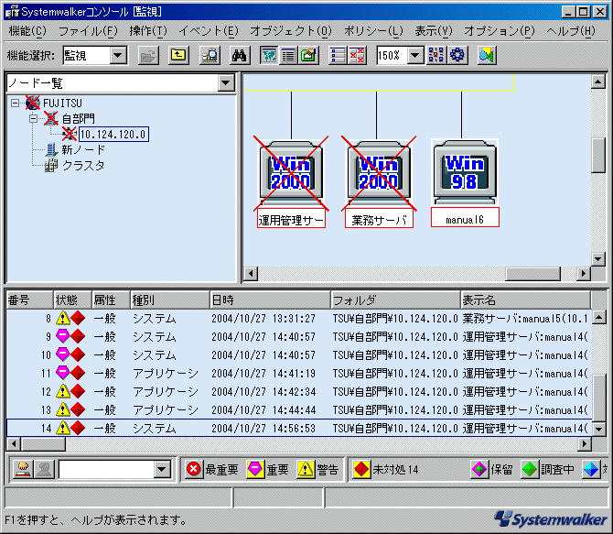The width and height of the screenshot is (613, 534).
Task: Click the event list horizontal scroll right arrow
Action: [x=584, y=444]
